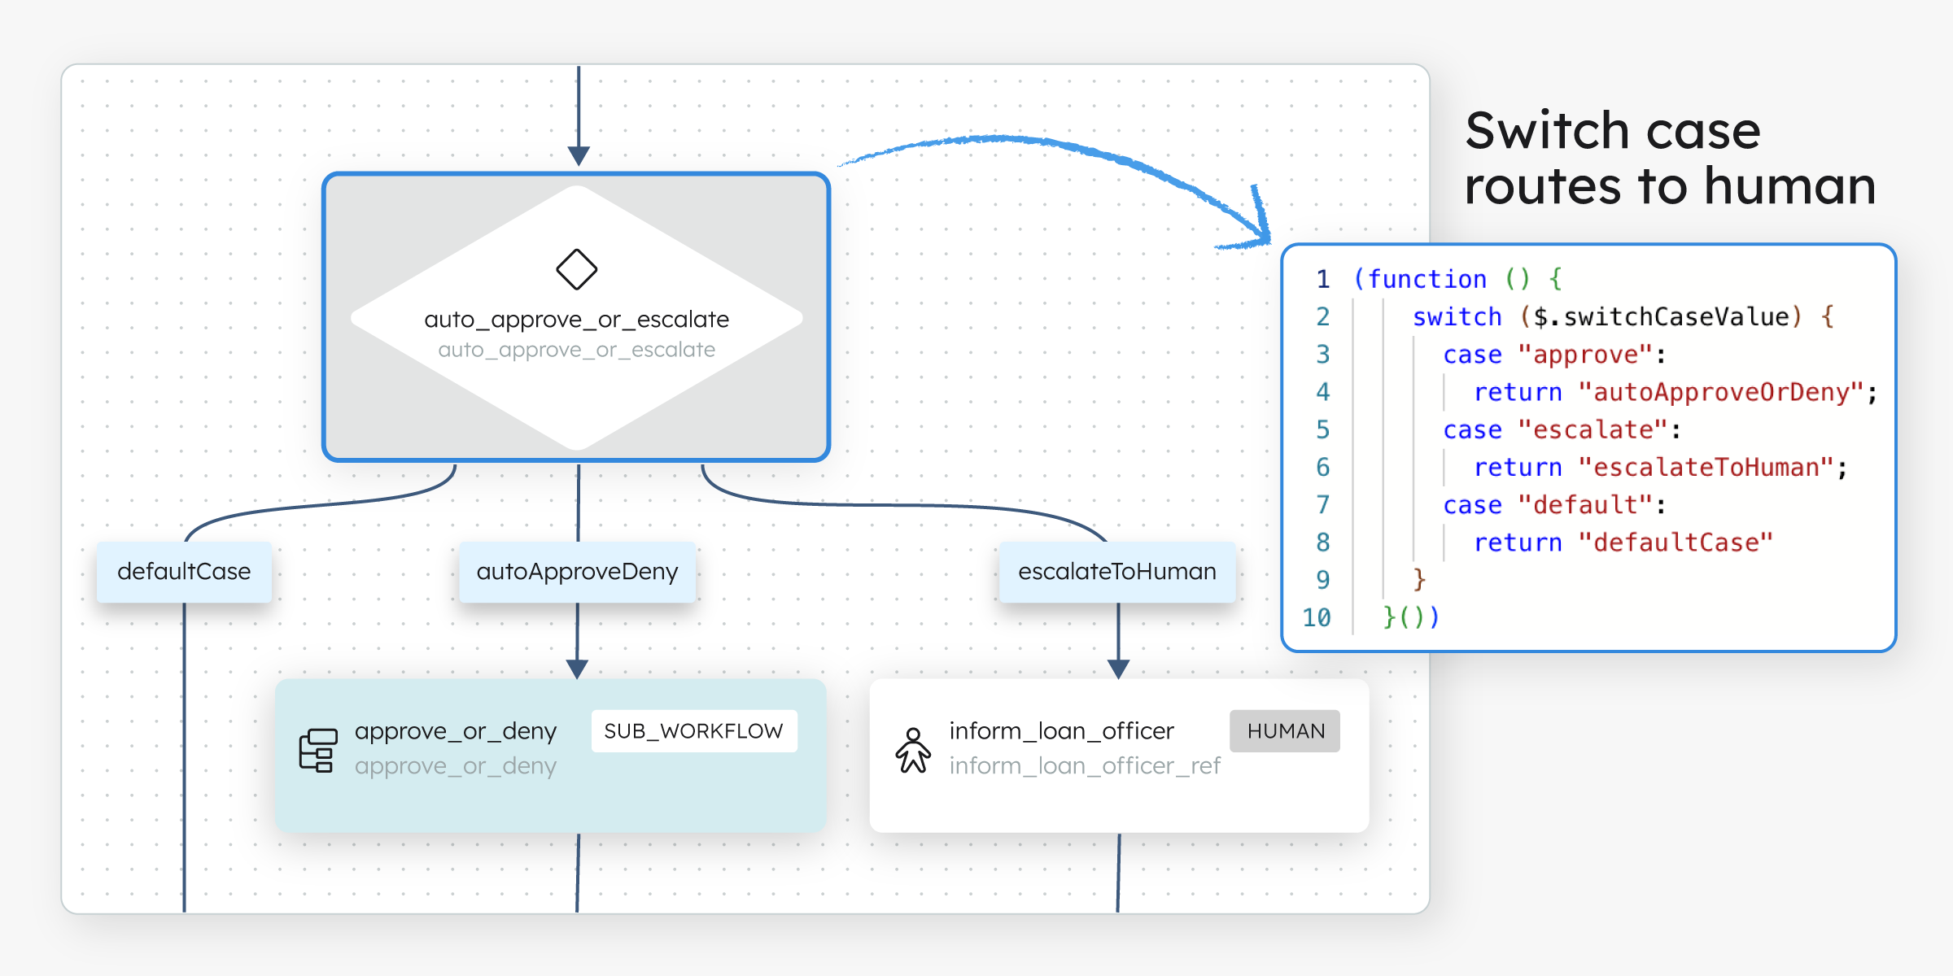The width and height of the screenshot is (1953, 976).
Task: Click the escalateToHuman branch label
Action: (1116, 572)
